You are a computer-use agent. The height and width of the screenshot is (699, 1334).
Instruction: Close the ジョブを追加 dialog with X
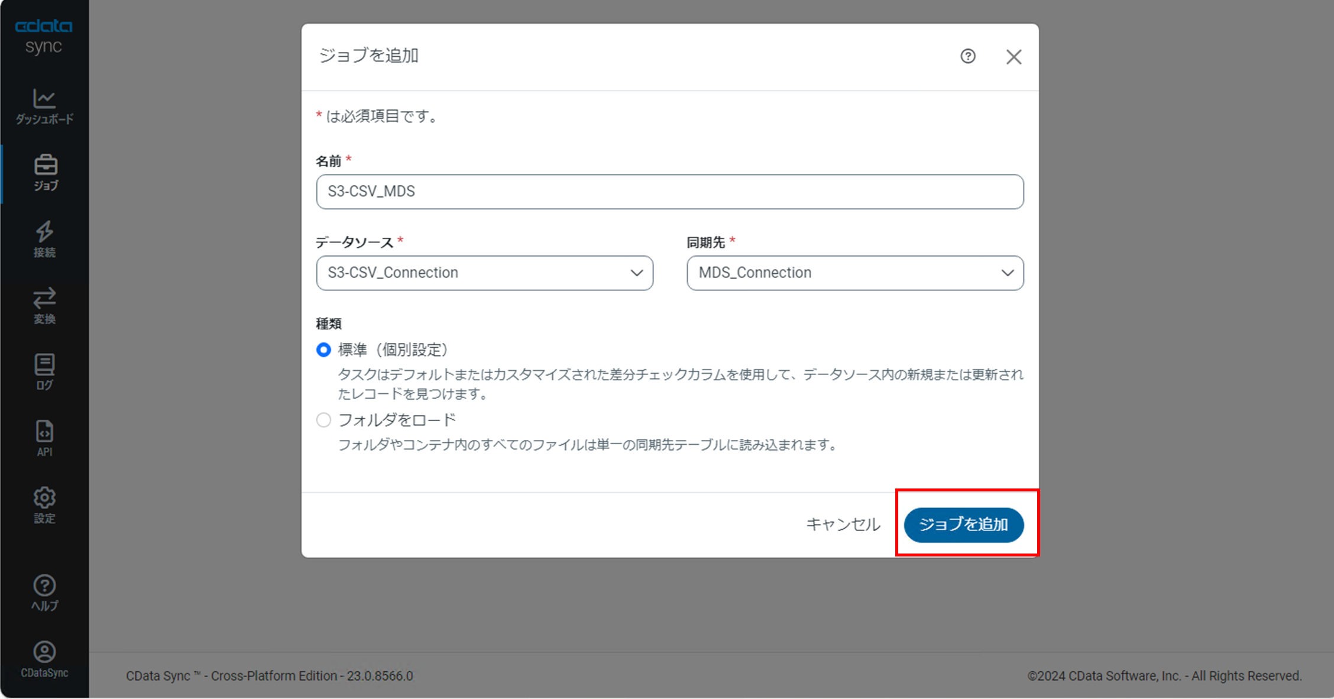click(1014, 57)
